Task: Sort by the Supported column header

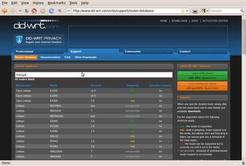Action: coord(133,85)
